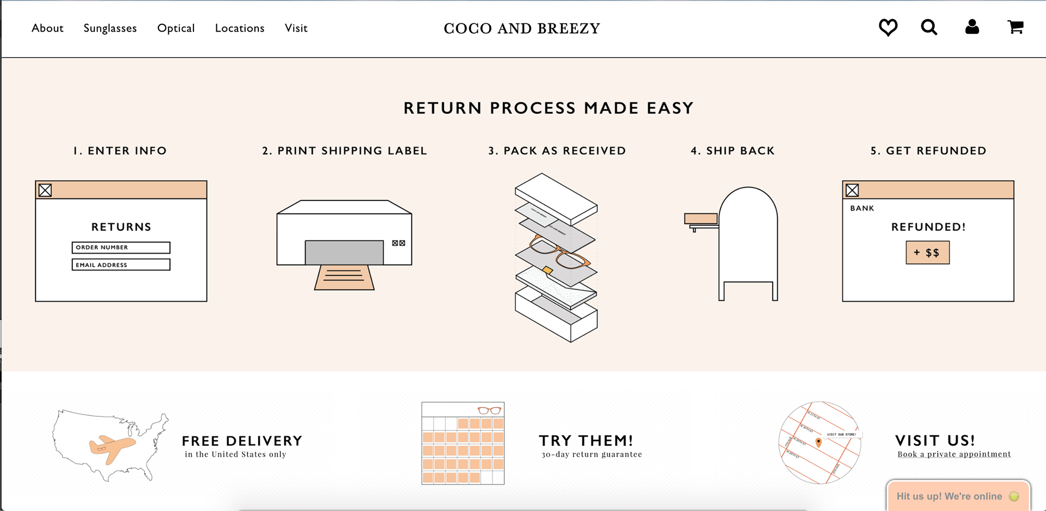Click the Coco and Breezy logo

pyautogui.click(x=522, y=28)
